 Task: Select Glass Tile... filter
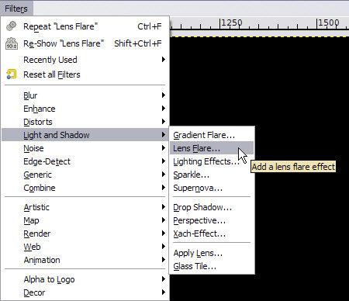(x=212, y=266)
